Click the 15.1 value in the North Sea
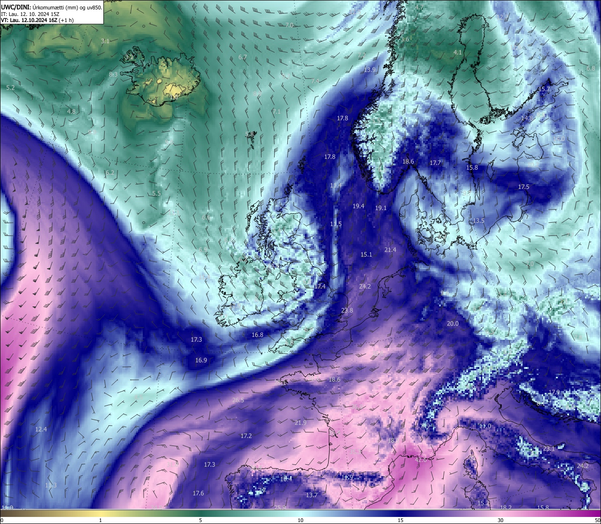601x524 pixels. [366, 255]
